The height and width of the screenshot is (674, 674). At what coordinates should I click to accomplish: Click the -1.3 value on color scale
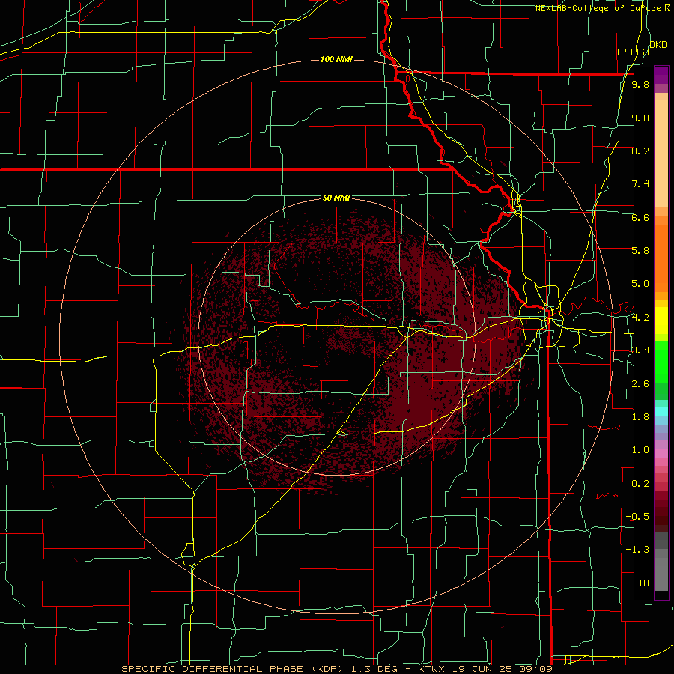coord(637,550)
